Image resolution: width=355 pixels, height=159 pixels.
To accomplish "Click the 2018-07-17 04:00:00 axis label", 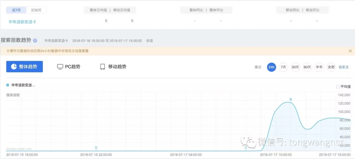I will [x=186, y=155].
